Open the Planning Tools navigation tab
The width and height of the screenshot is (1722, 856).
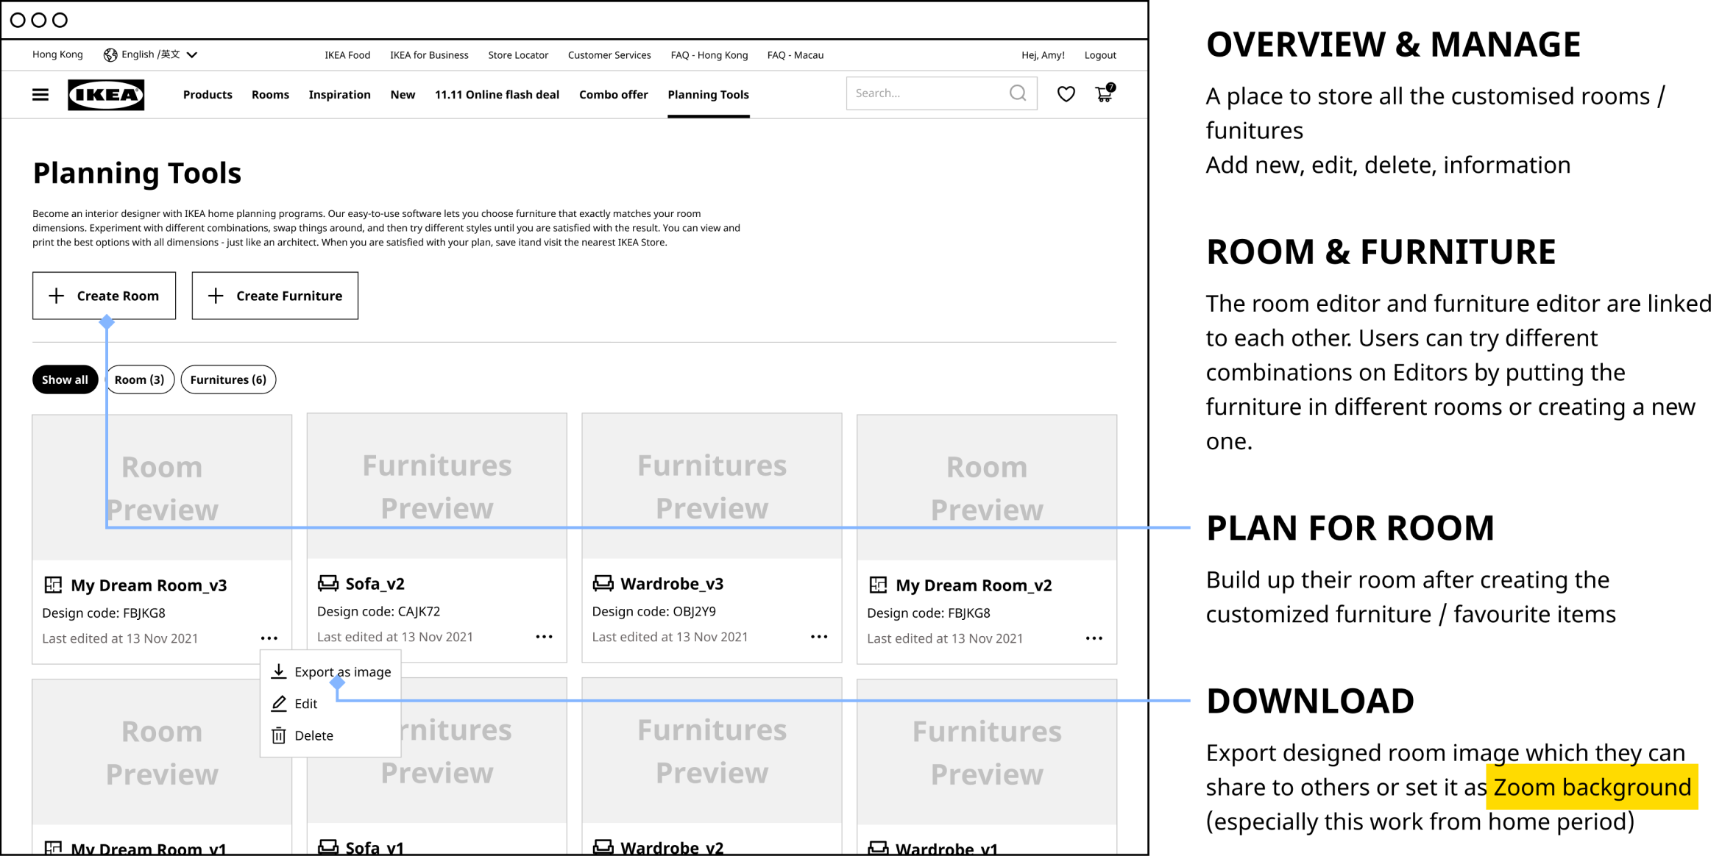coord(708,95)
